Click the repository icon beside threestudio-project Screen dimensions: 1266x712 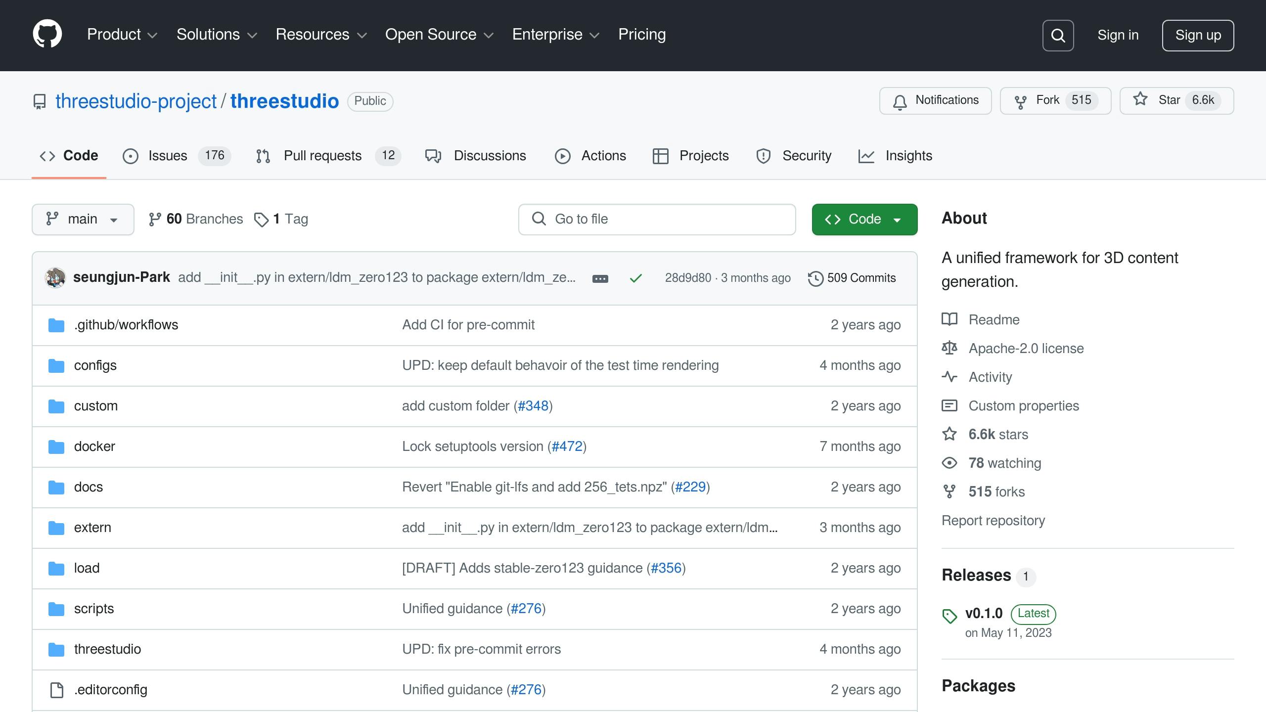point(40,101)
